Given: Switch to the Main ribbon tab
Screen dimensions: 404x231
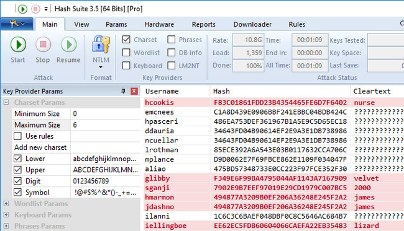Looking at the screenshot, I should coord(50,24).
